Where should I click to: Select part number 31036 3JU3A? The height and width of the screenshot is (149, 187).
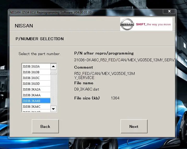click(36, 67)
